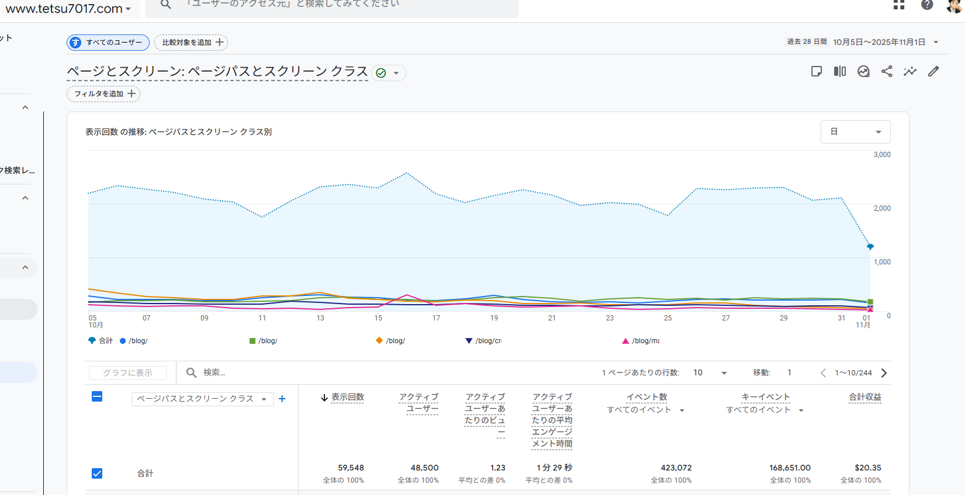Open the 日 chart granularity dropdown
Image resolution: width=965 pixels, height=495 pixels.
pos(855,132)
